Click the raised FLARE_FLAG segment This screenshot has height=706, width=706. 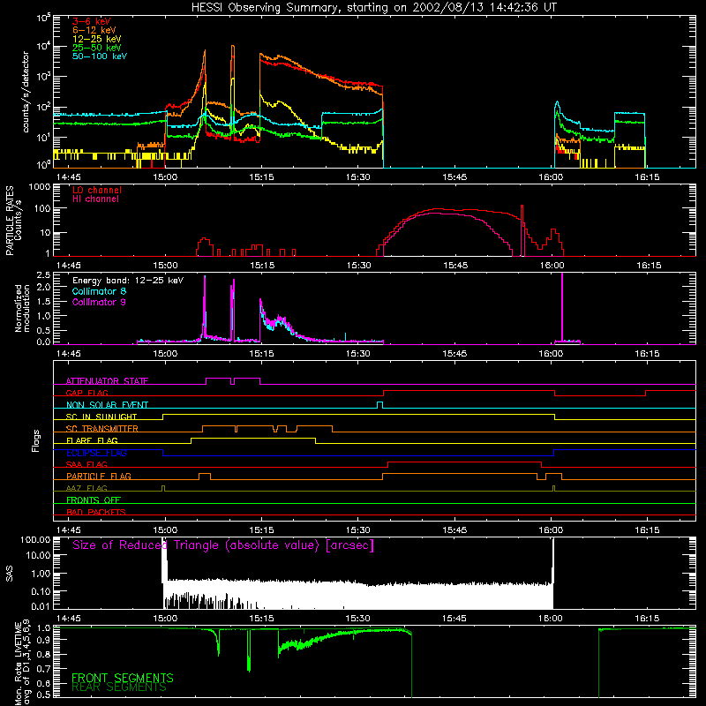tap(253, 438)
